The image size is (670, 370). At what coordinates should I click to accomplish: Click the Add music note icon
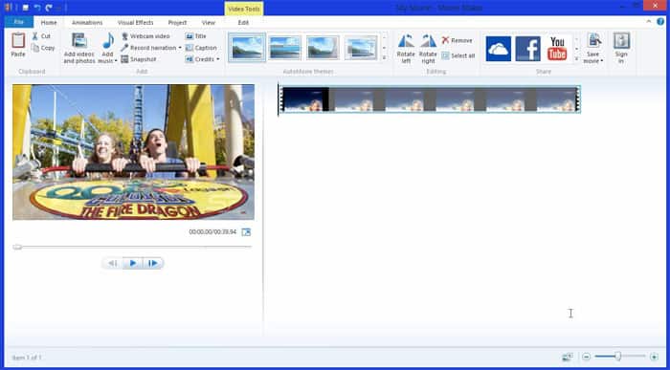(x=108, y=41)
